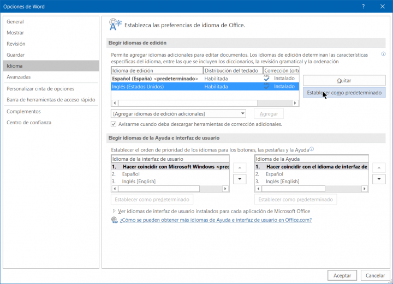Select Inglés (Estados Unidos) editing language row
The width and height of the screenshot is (393, 284).
(205, 87)
